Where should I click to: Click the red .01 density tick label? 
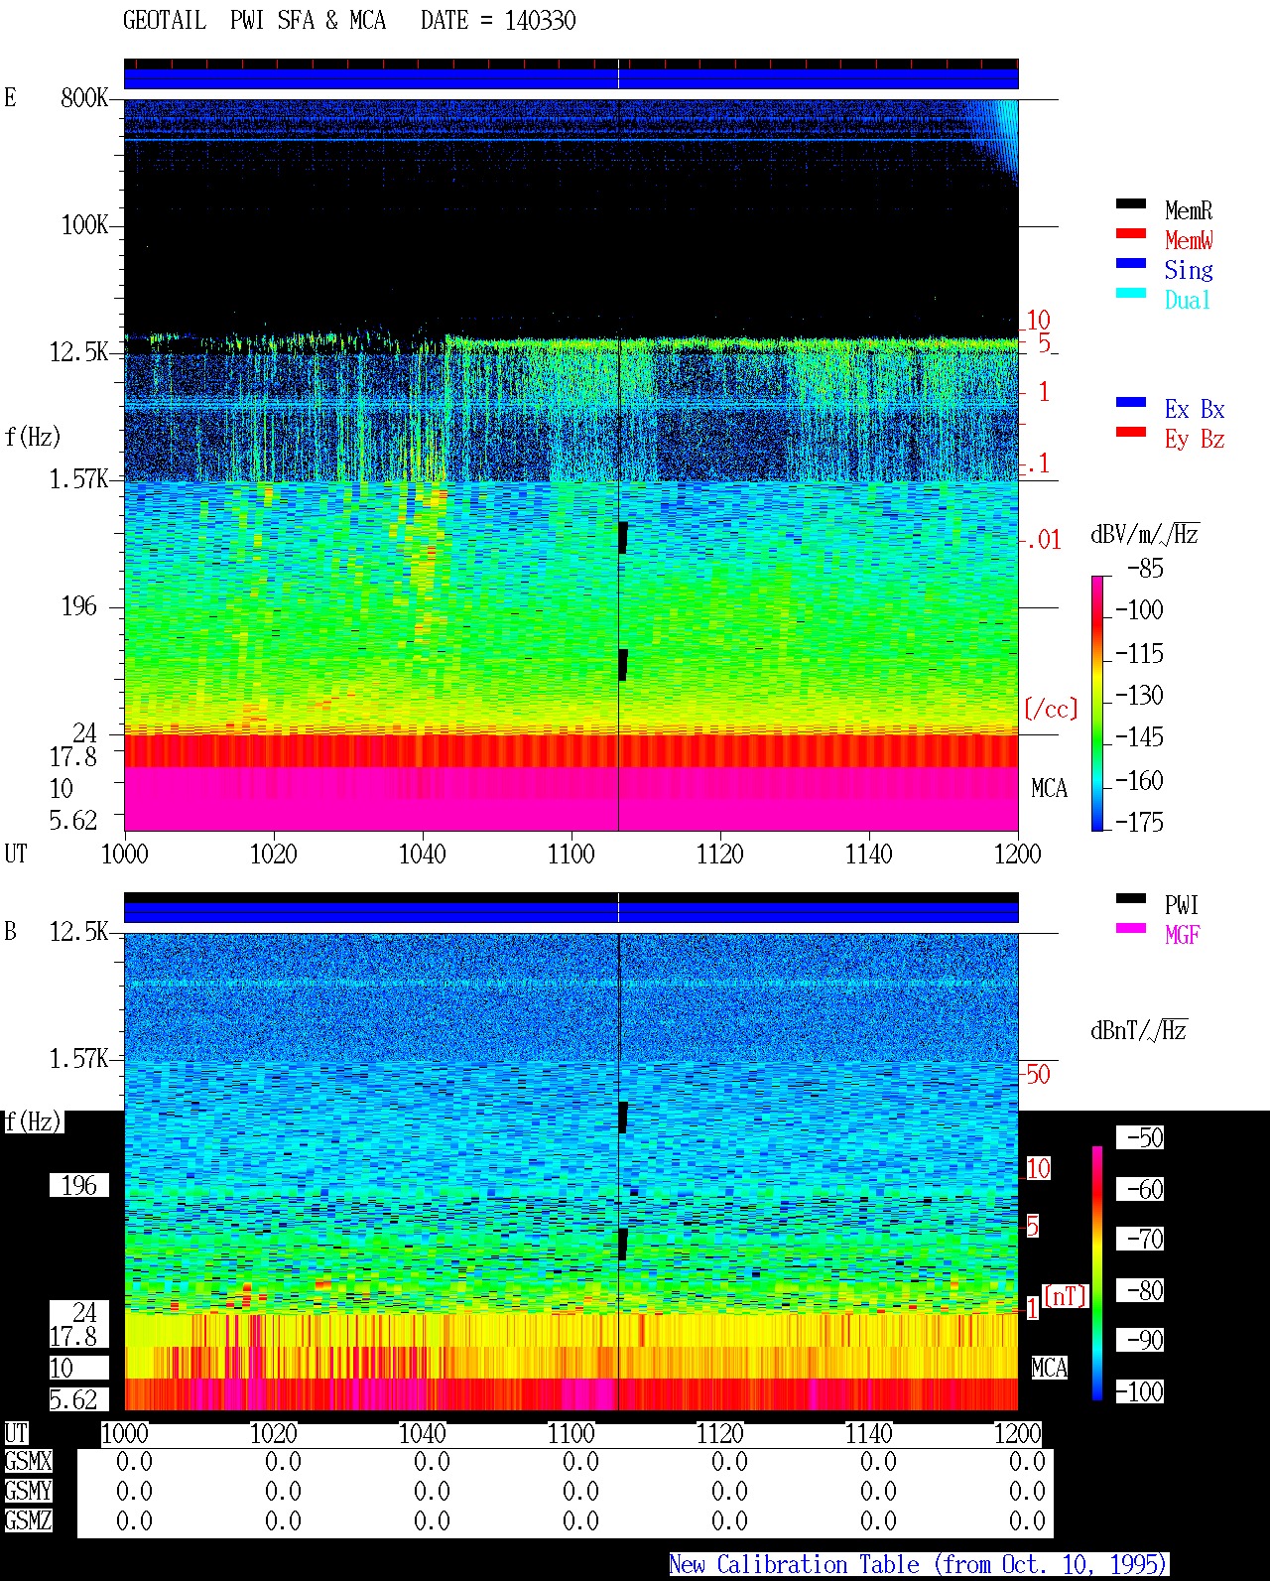(x=1043, y=540)
